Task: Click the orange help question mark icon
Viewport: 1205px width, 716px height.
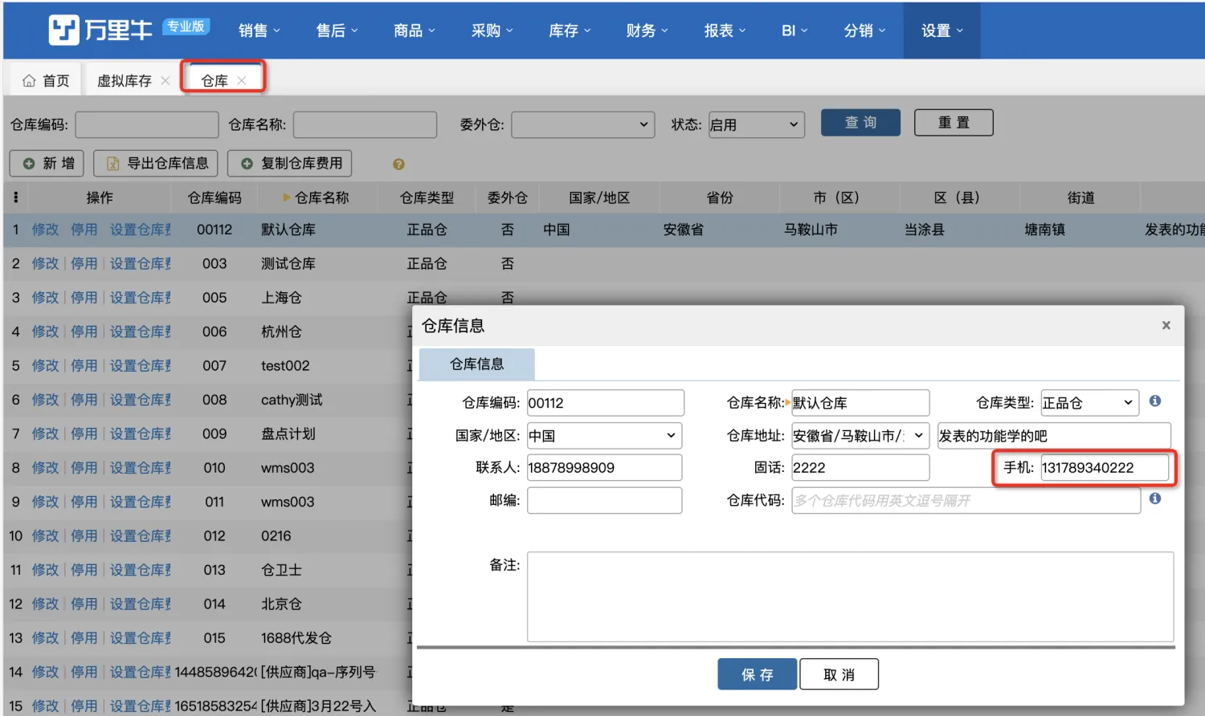Action: (x=398, y=164)
